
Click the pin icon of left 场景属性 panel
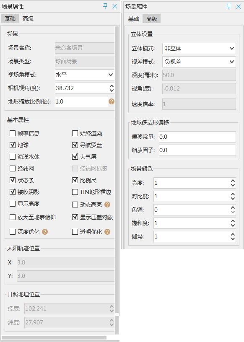click(105, 6)
